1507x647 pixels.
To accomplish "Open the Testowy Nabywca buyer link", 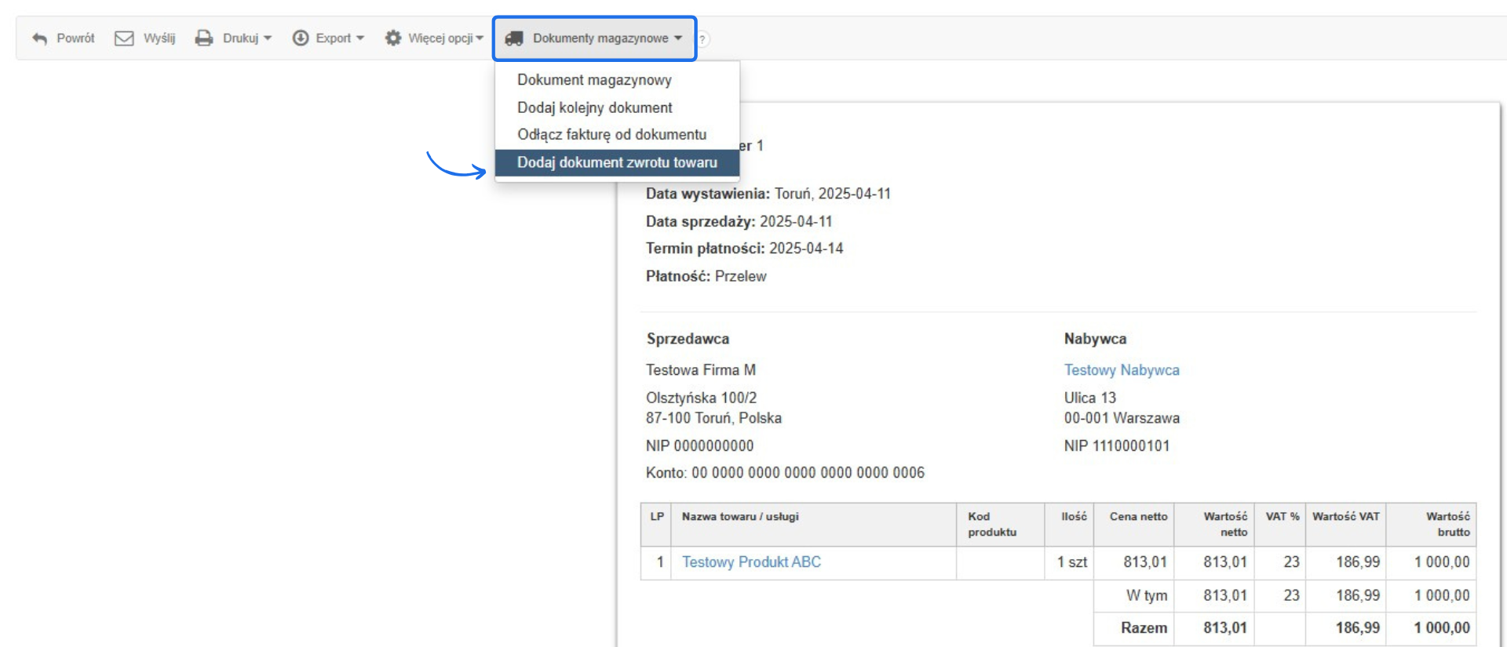I will (1121, 370).
